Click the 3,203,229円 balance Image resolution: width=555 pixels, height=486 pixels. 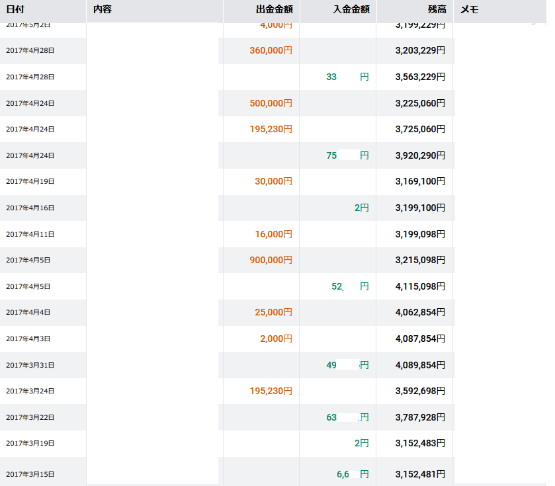(x=420, y=50)
